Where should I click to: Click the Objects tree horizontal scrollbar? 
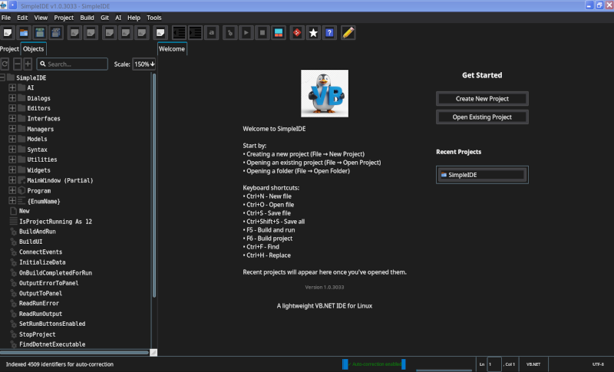click(x=74, y=353)
